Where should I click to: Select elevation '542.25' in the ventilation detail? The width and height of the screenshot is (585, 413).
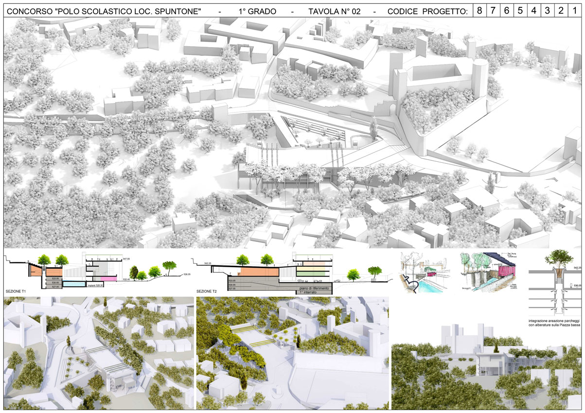point(576,267)
